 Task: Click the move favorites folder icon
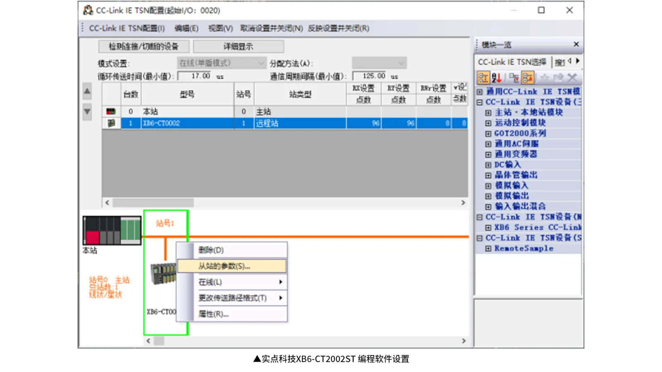tap(558, 78)
